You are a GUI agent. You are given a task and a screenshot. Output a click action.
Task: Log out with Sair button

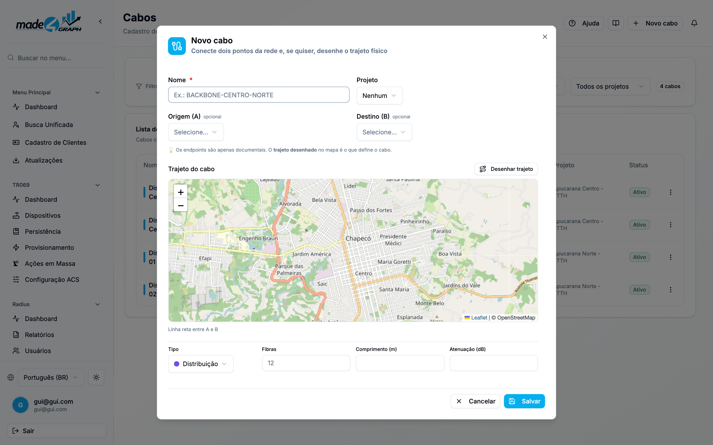pos(57,431)
